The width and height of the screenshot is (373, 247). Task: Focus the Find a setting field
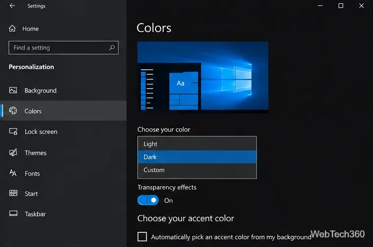tap(63, 48)
